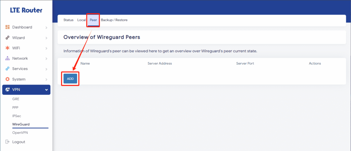Collapse the VPN menu chevron
The height and width of the screenshot is (151, 351).
(x=46, y=90)
